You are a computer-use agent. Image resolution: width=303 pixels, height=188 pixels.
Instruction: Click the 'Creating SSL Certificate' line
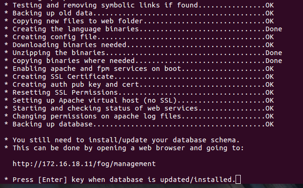coord(139,77)
